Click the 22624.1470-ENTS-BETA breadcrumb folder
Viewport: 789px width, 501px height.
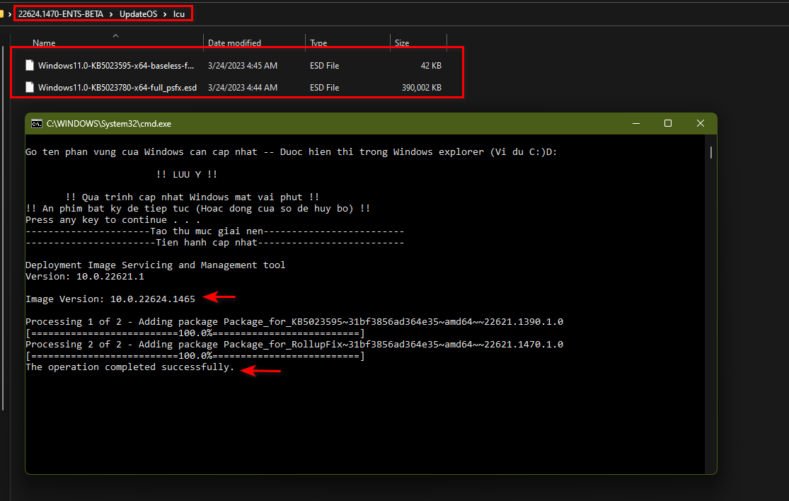point(60,14)
